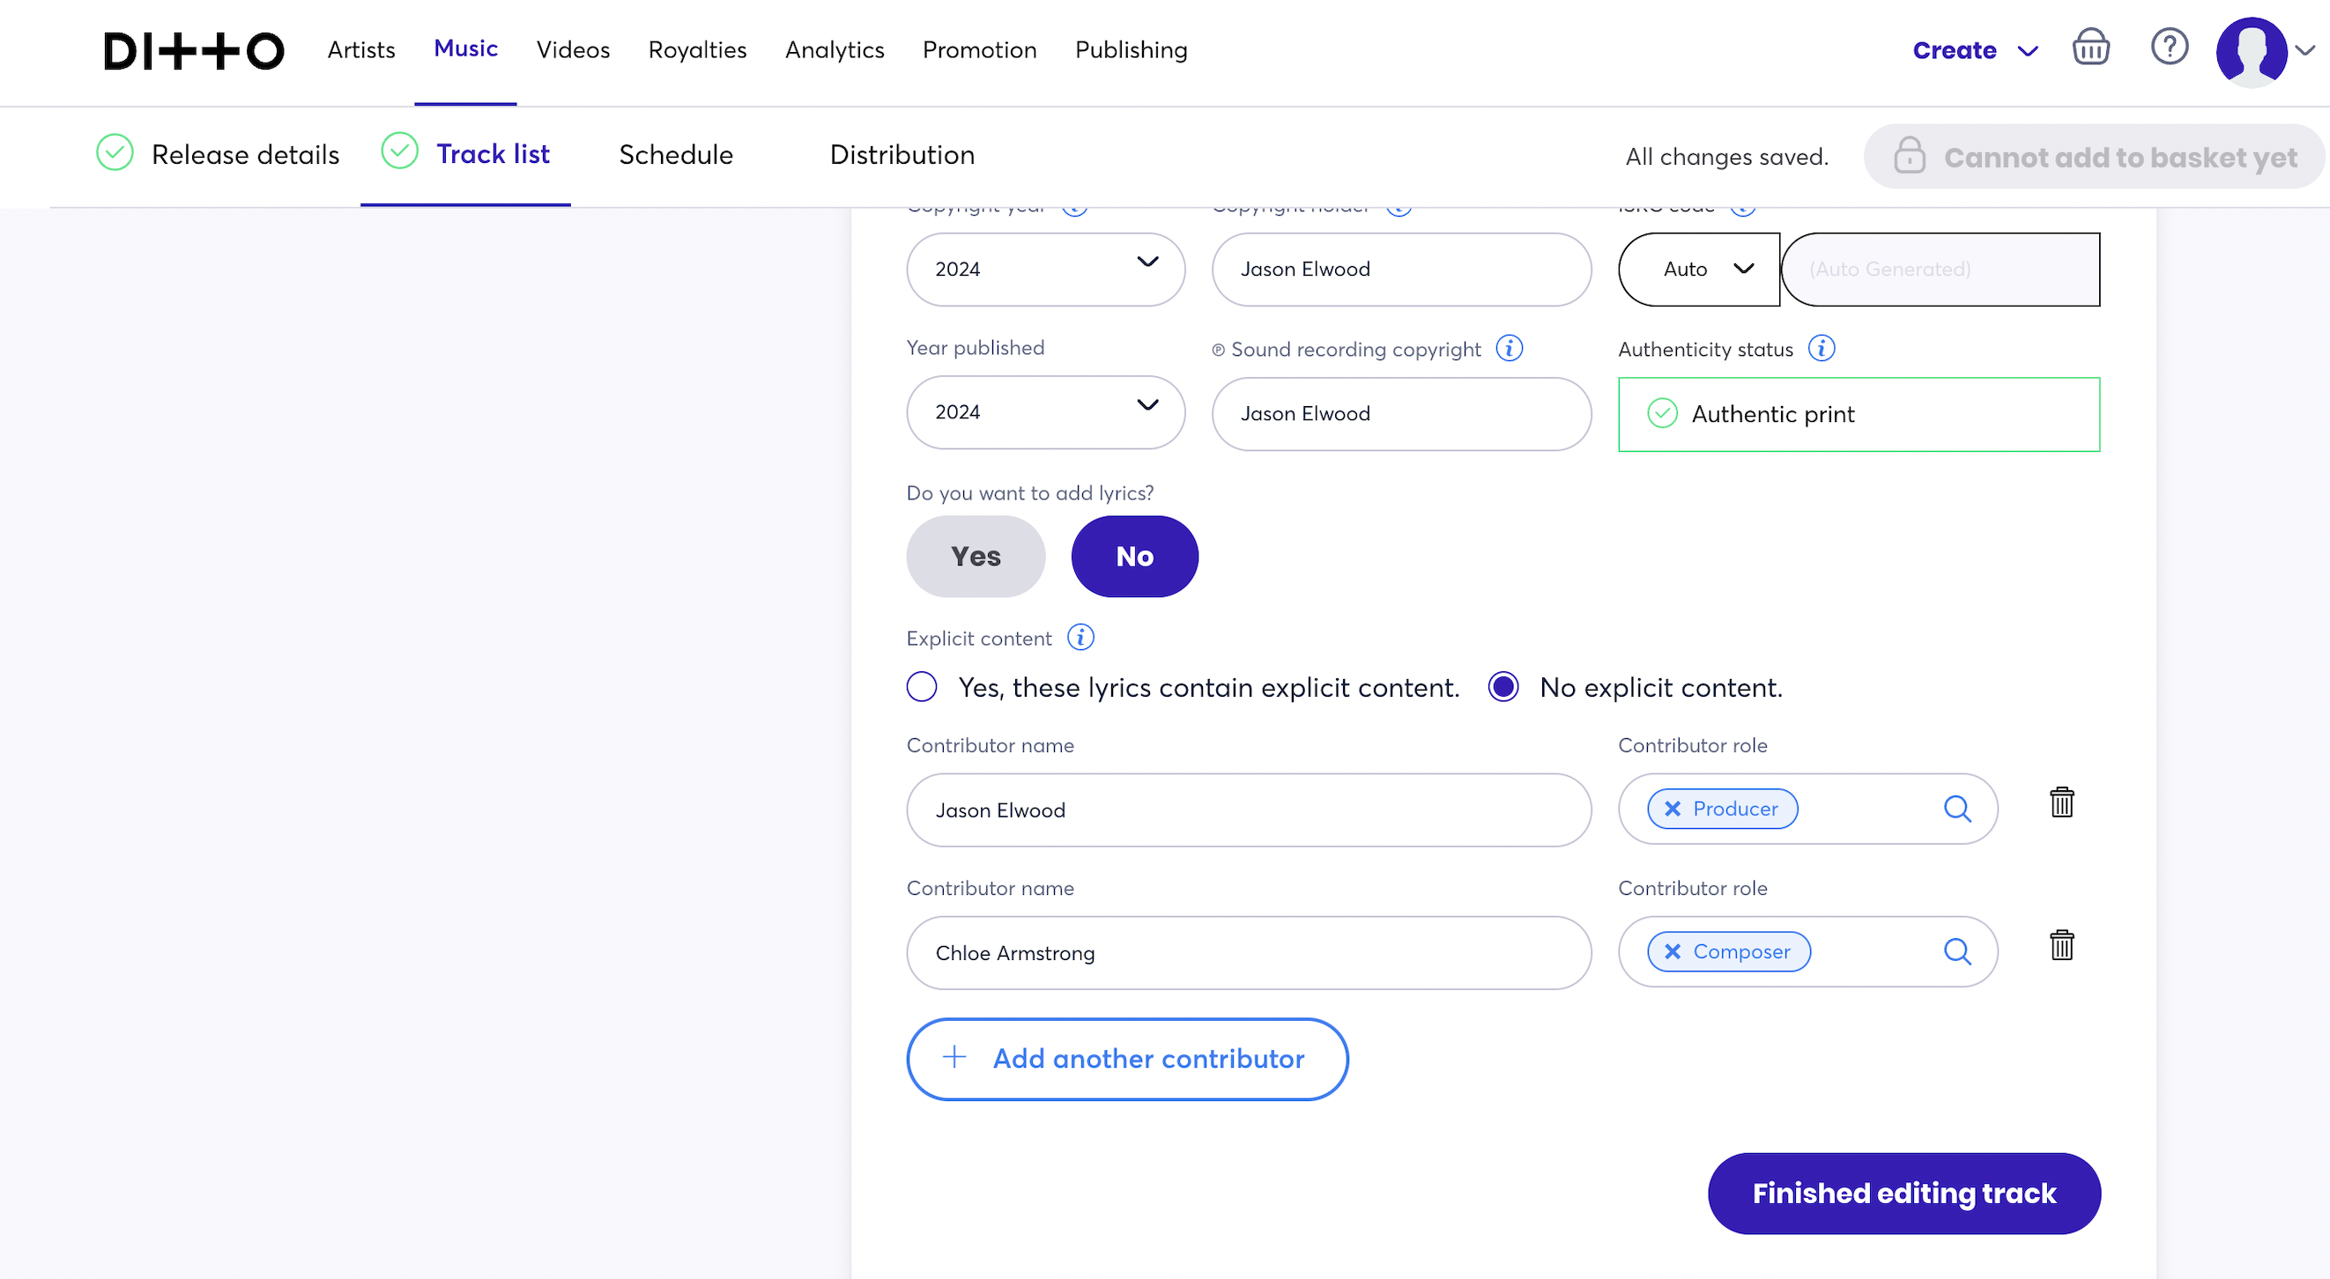This screenshot has height=1279, width=2330.
Task: Click Add another contributor button
Action: click(x=1127, y=1059)
